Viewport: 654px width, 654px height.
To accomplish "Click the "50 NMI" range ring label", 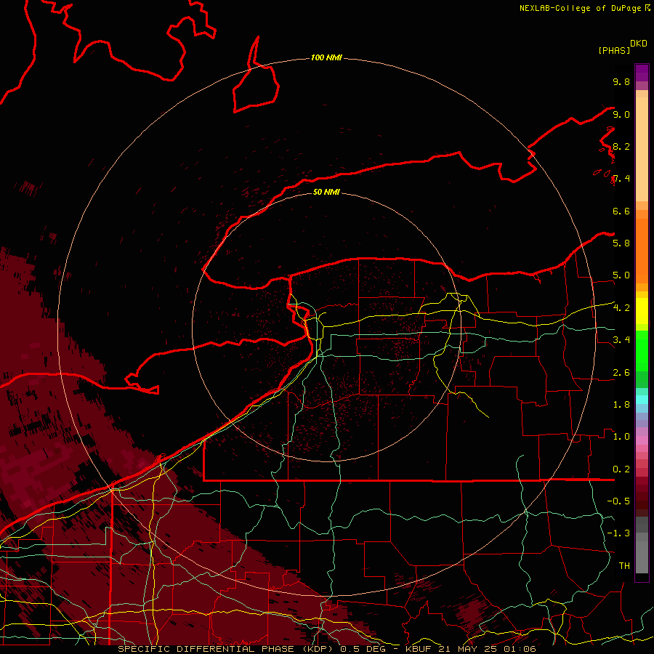I will coord(326,192).
